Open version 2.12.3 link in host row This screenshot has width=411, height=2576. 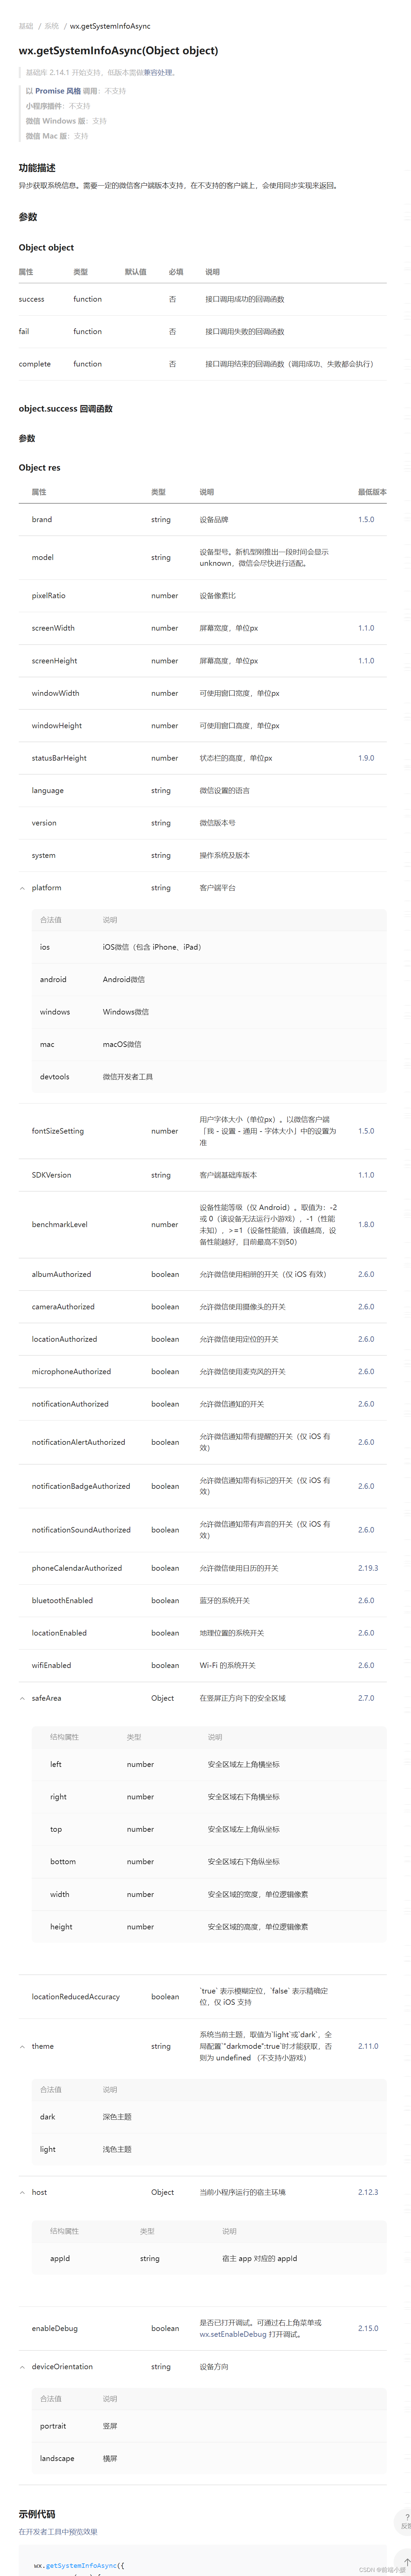coord(368,2192)
